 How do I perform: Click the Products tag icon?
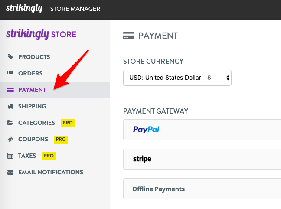point(10,57)
